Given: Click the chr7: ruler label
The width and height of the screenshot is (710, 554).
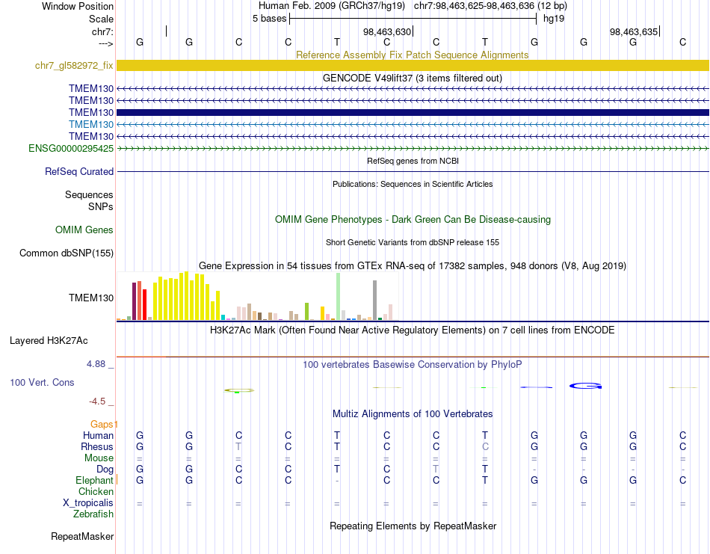Looking at the screenshot, I should point(102,31).
